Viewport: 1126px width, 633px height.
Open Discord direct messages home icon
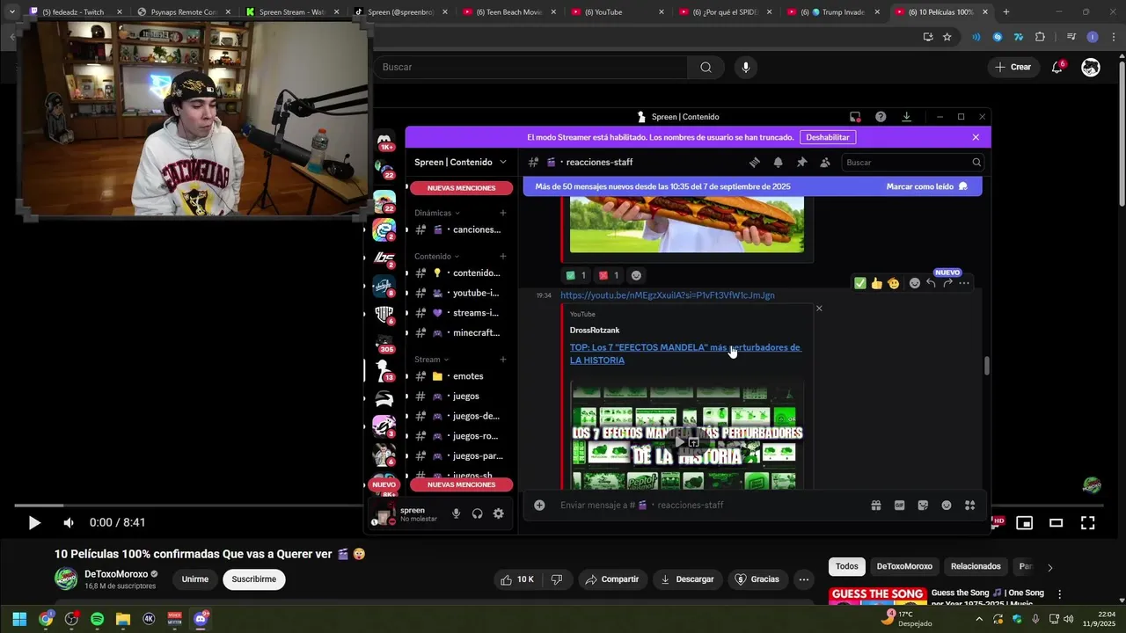(x=384, y=141)
